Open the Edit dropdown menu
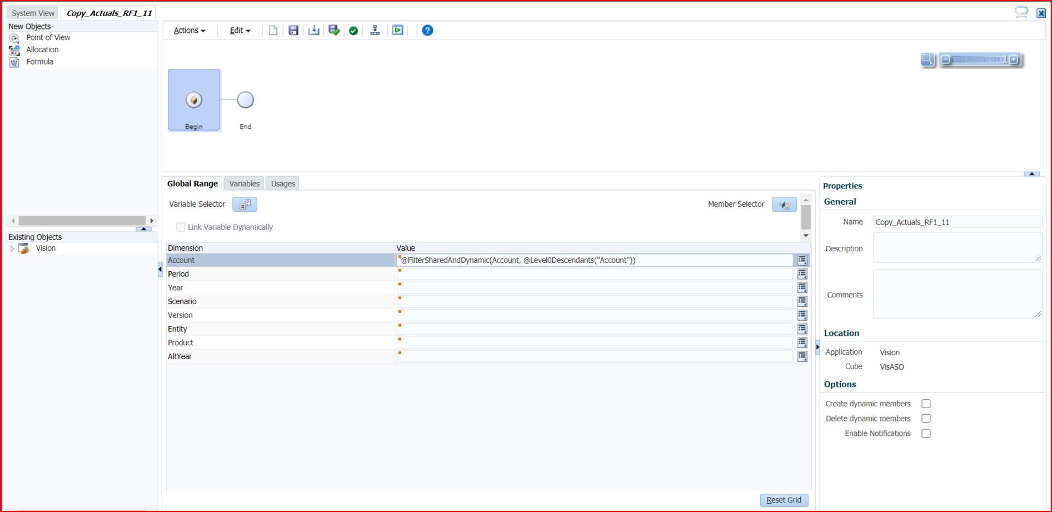The height and width of the screenshot is (512, 1052). pyautogui.click(x=238, y=31)
